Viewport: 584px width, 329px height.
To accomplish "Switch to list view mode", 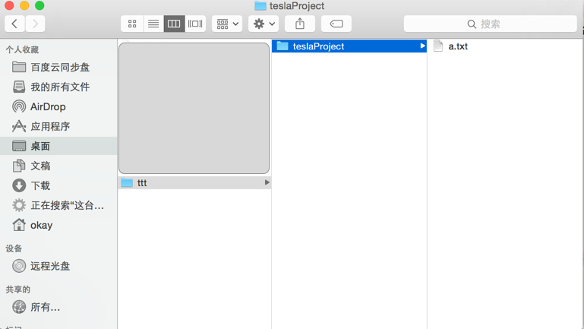I will pos(153,24).
